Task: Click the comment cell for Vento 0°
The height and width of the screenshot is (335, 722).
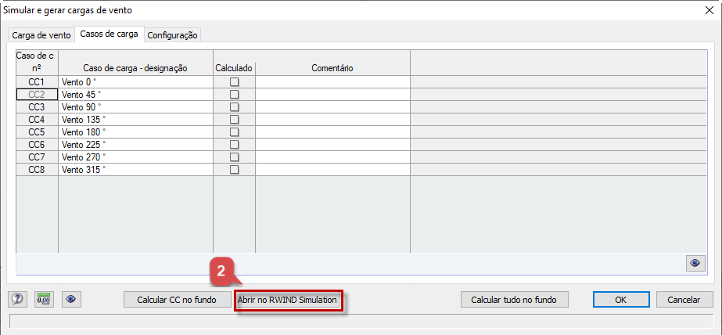Action: pyautogui.click(x=332, y=82)
